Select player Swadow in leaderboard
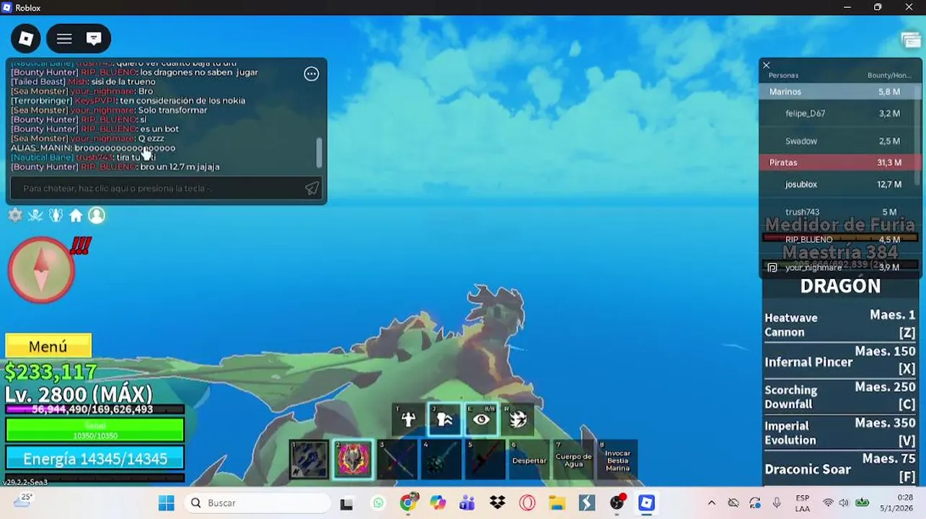 pos(837,141)
